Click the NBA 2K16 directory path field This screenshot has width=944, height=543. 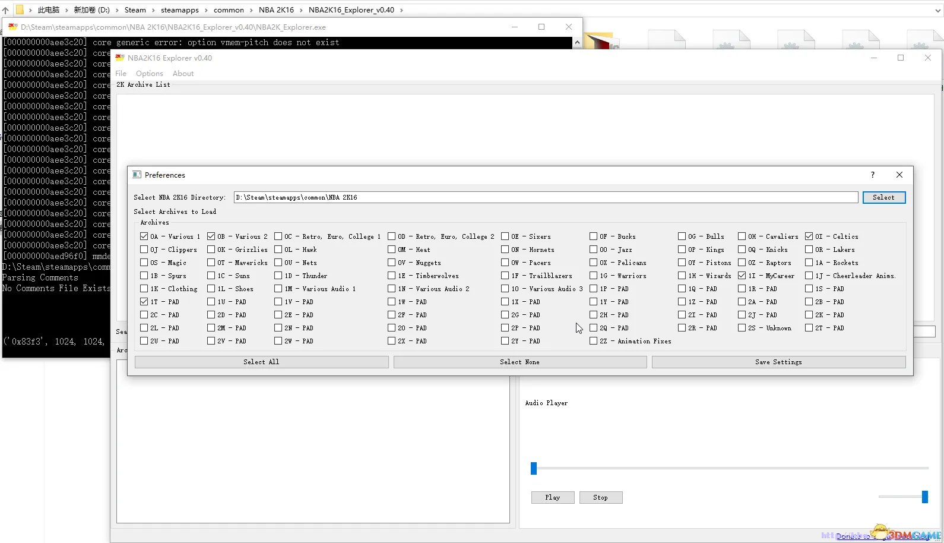tap(545, 197)
